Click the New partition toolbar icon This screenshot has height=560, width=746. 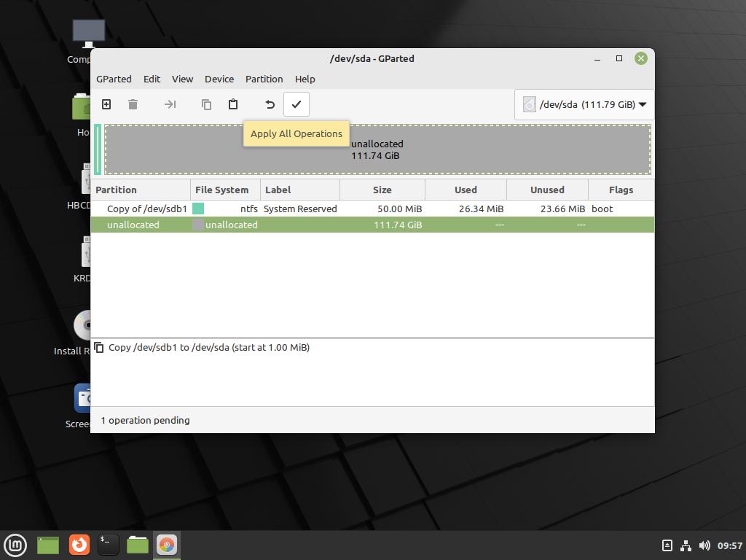pyautogui.click(x=106, y=104)
